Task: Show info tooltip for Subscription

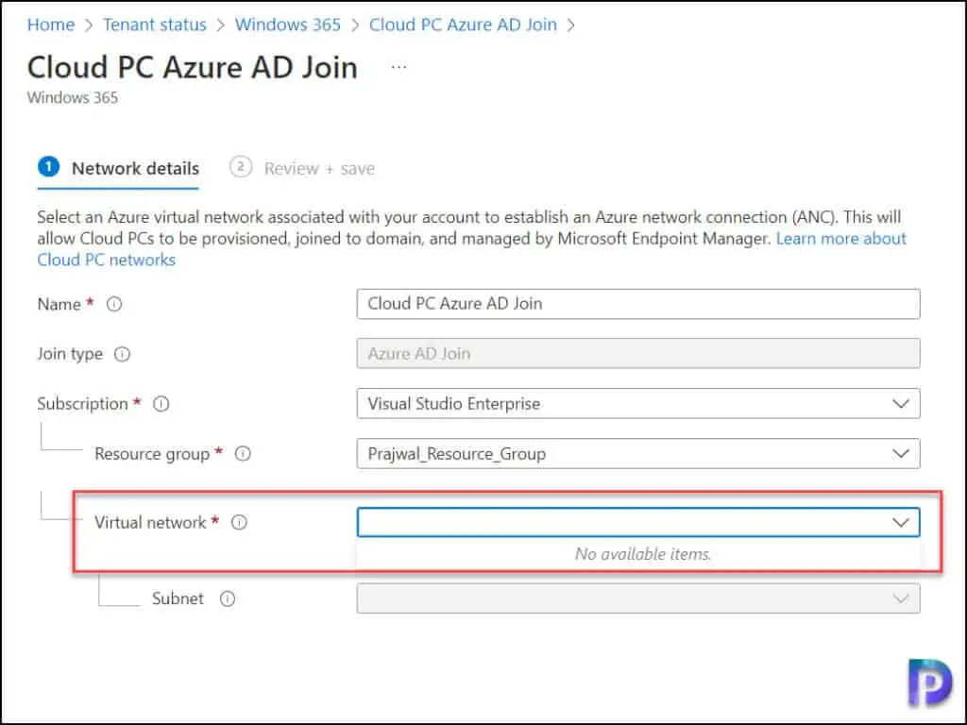Action: coord(161,404)
